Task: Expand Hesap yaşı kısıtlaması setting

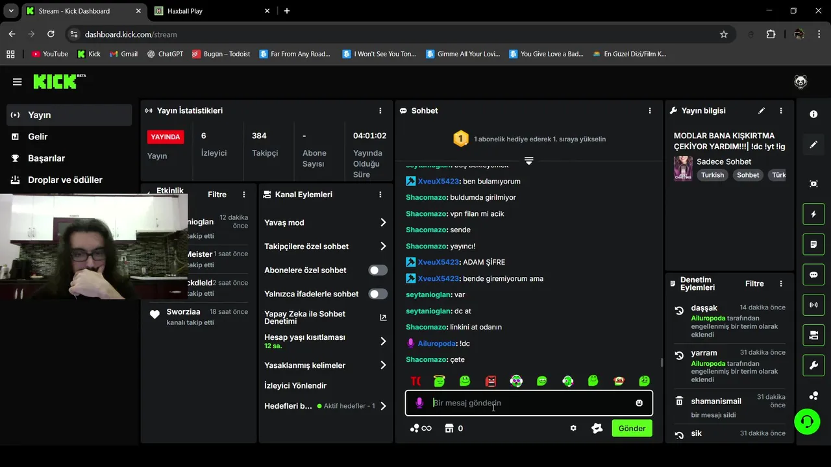Action: 325,341
